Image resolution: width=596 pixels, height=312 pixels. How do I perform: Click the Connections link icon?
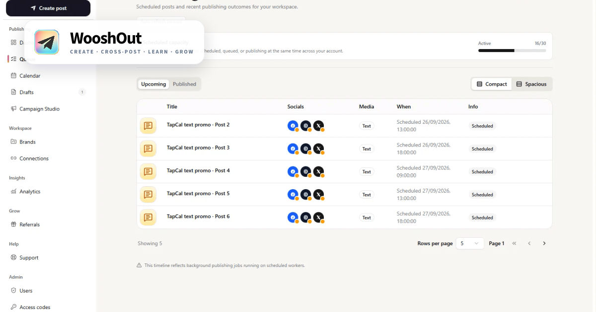point(14,158)
